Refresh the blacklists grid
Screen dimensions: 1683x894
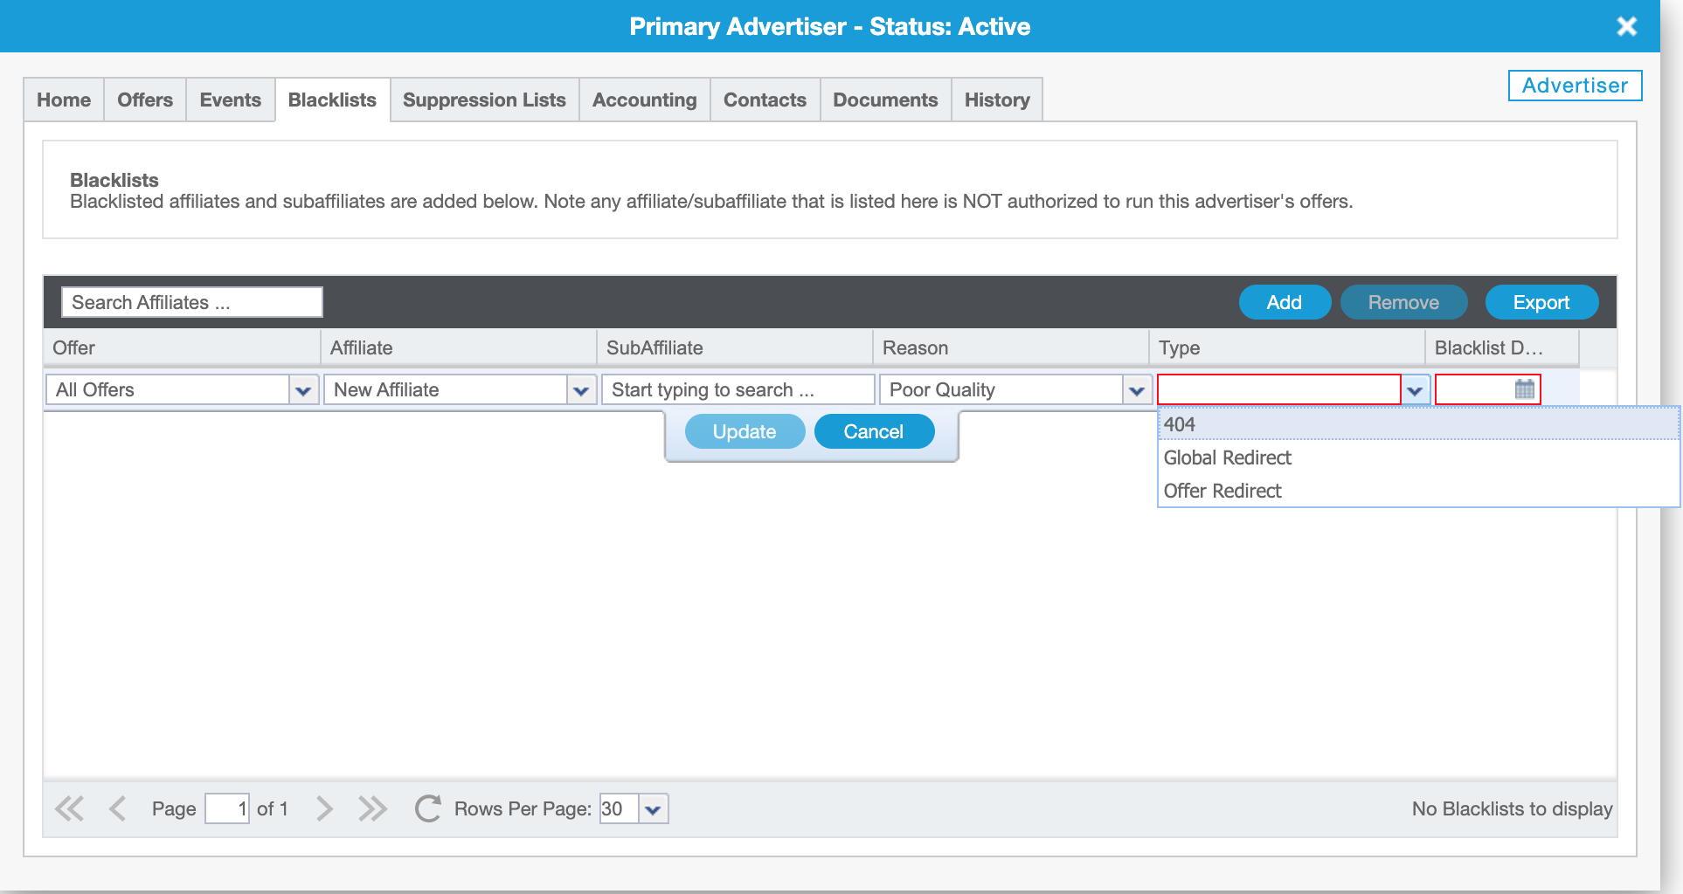[427, 808]
